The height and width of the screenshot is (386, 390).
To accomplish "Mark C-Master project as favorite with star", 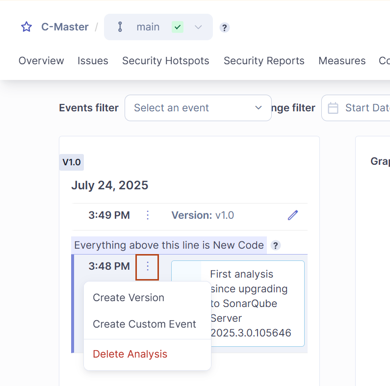I will click(26, 27).
